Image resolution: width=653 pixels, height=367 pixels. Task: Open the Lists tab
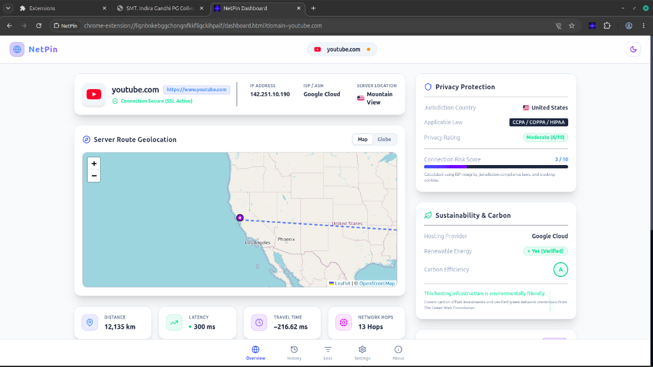(x=328, y=353)
